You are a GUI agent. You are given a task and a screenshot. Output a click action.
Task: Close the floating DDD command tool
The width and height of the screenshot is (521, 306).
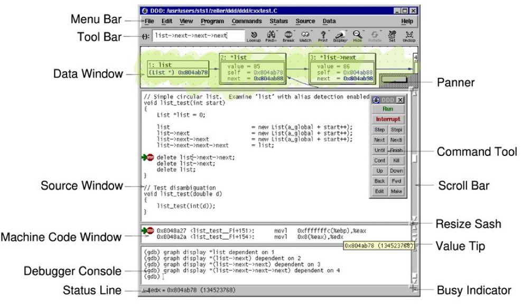click(401, 100)
